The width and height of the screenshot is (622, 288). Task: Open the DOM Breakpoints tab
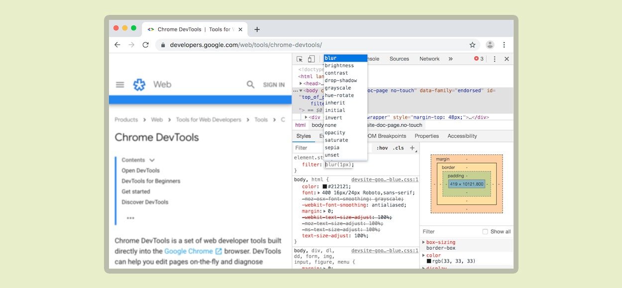coord(387,136)
